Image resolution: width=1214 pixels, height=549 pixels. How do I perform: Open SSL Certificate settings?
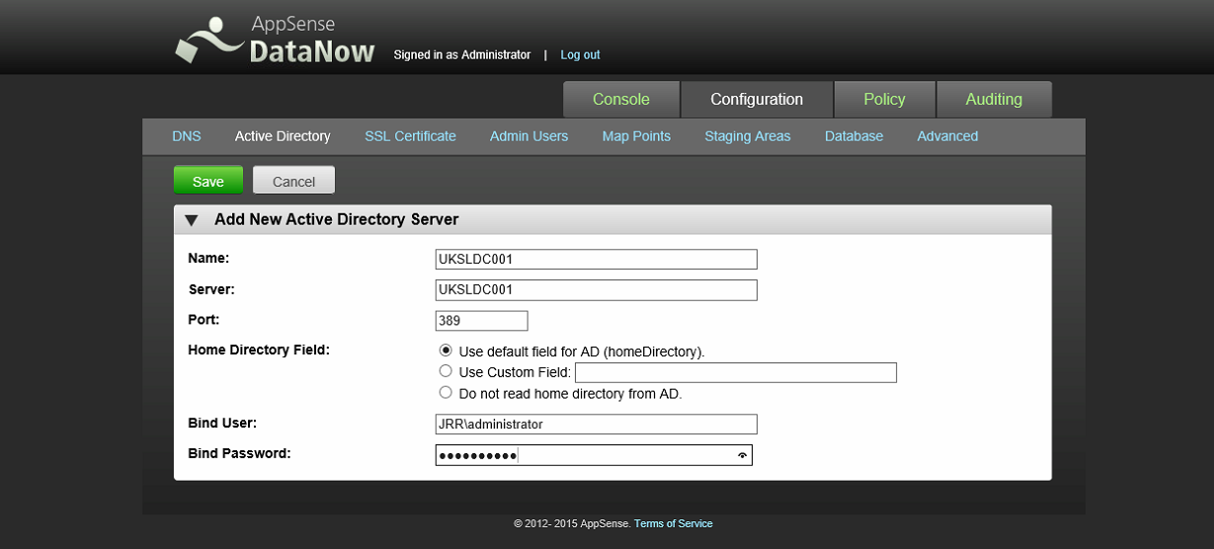(410, 136)
